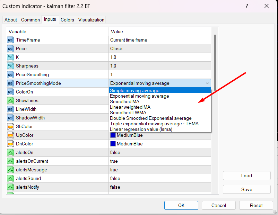Pick Smoothed LWMA from the list

160,113
